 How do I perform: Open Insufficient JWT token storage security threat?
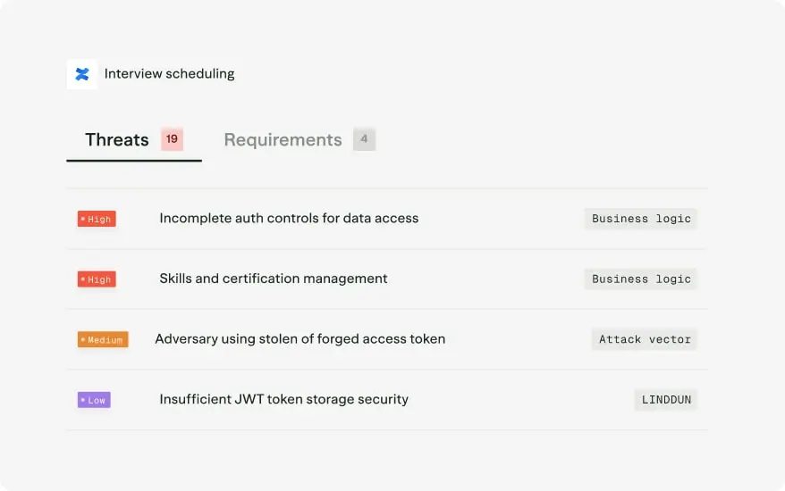pyautogui.click(x=283, y=400)
